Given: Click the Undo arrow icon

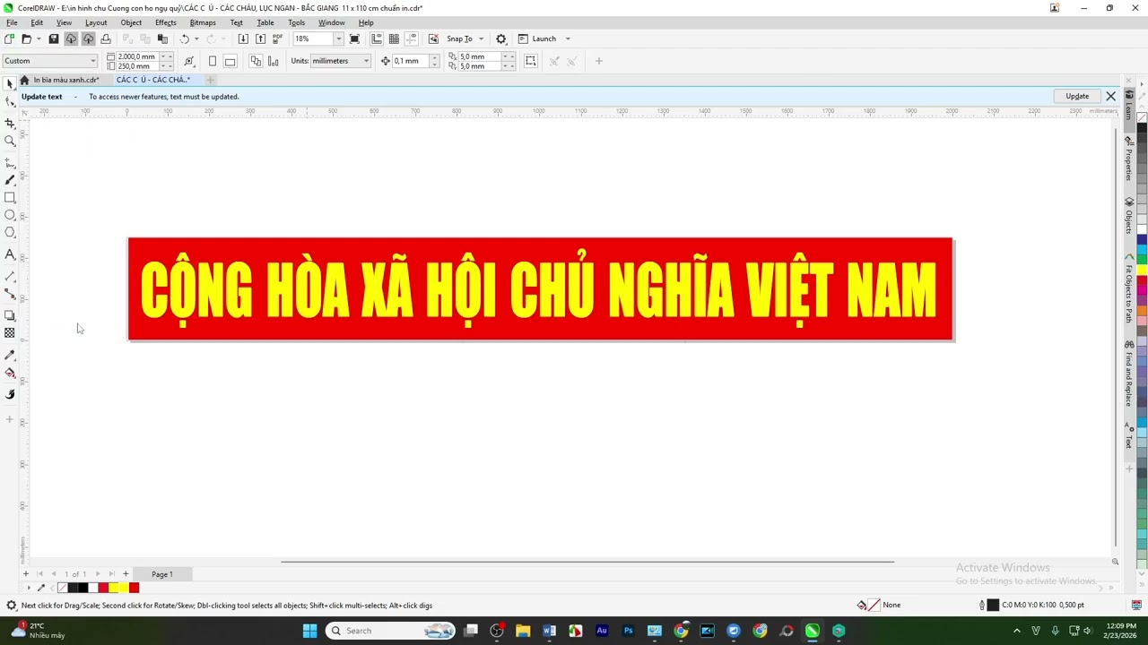Looking at the screenshot, I should coord(185,39).
